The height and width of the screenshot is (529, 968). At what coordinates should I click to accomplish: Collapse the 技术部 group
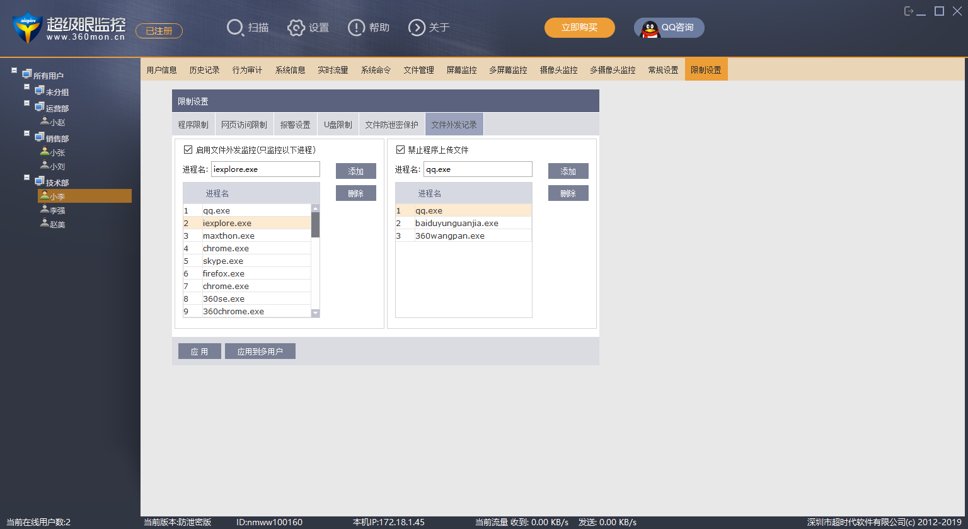tap(27, 179)
